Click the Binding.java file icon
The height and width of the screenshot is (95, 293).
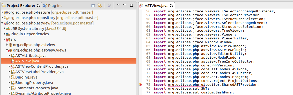coord(13,77)
